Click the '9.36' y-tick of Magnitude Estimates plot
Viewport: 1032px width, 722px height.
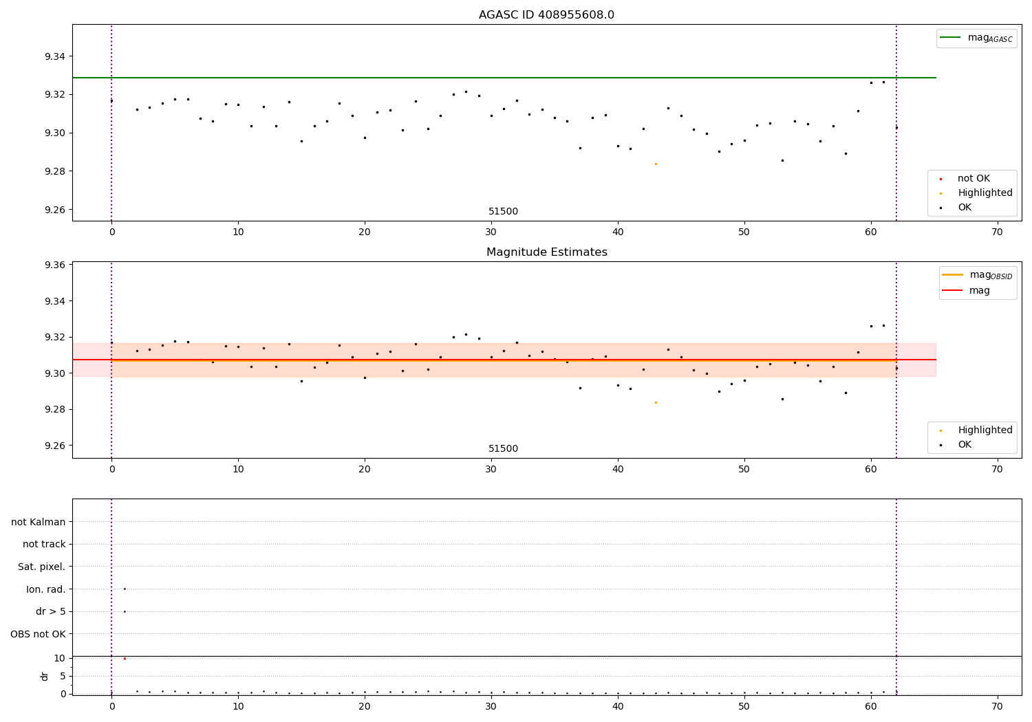coord(55,265)
